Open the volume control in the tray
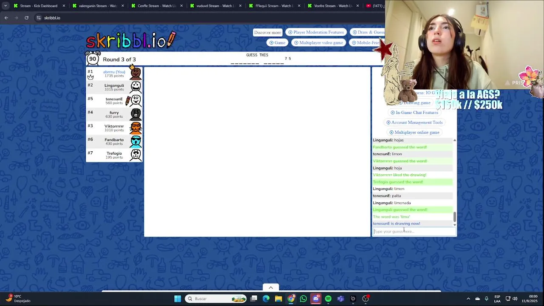The image size is (544, 306). click(515, 299)
